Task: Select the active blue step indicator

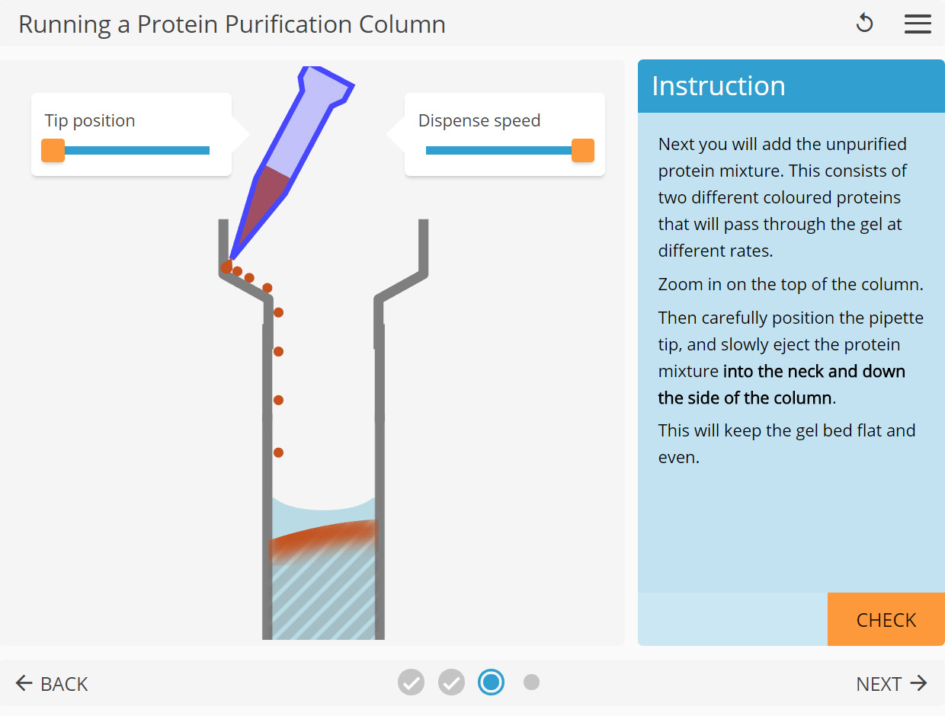Action: point(492,682)
